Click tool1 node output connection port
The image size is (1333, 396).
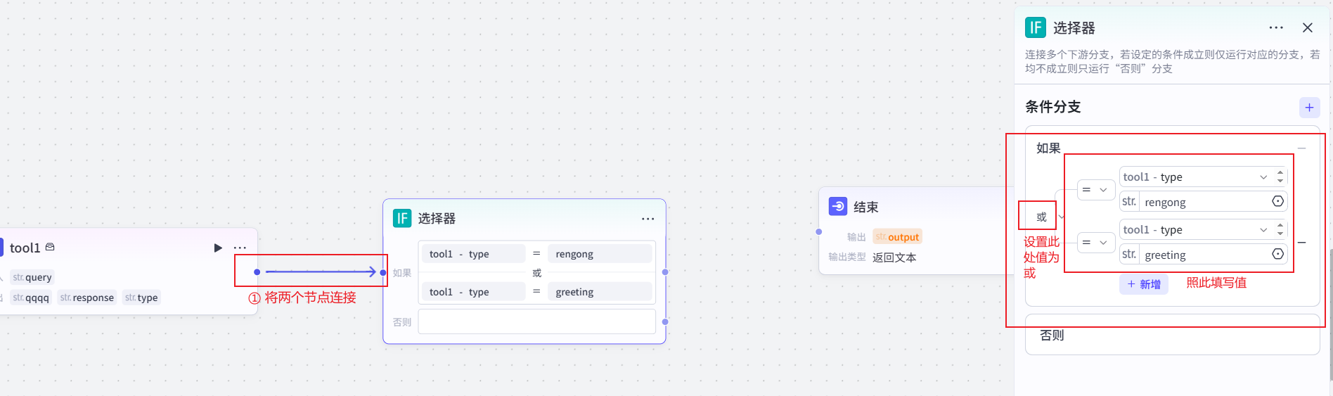click(x=257, y=272)
